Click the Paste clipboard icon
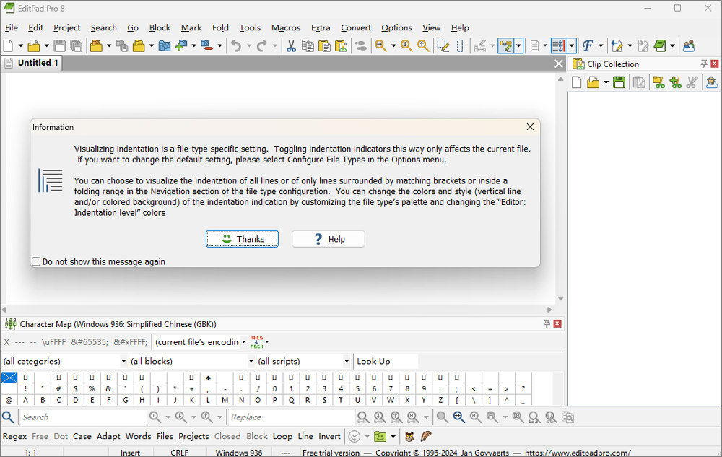This screenshot has height=457, width=722. tap(324, 45)
